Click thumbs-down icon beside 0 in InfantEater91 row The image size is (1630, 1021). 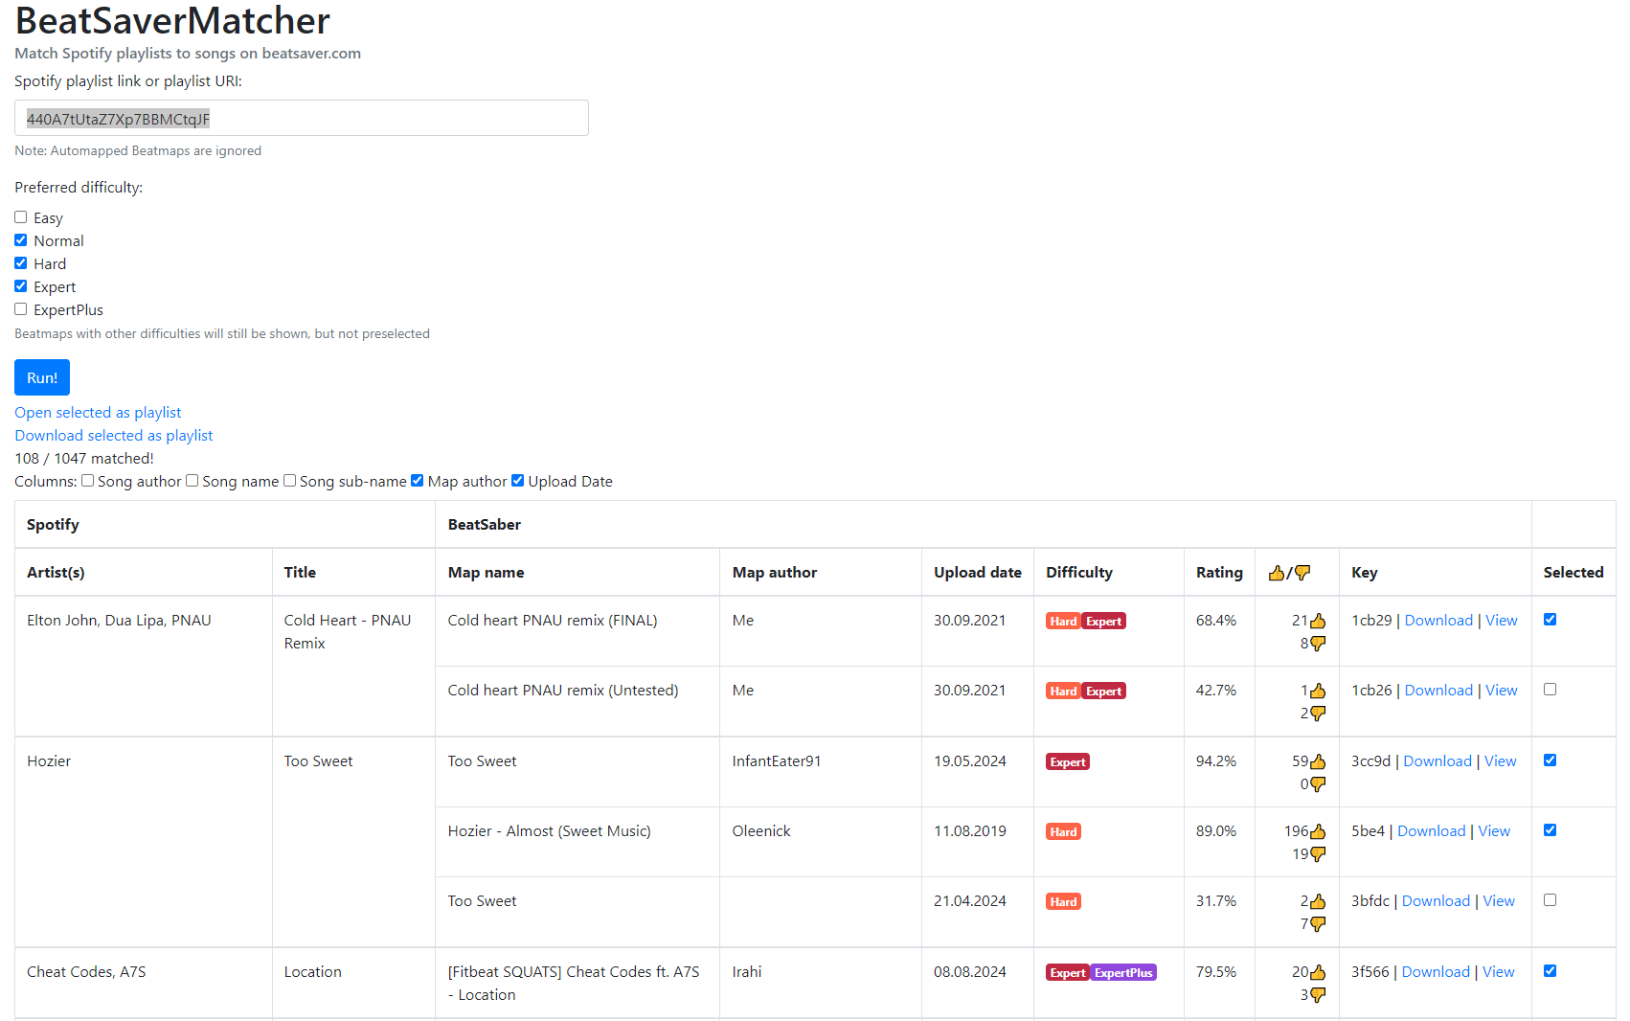(x=1318, y=784)
